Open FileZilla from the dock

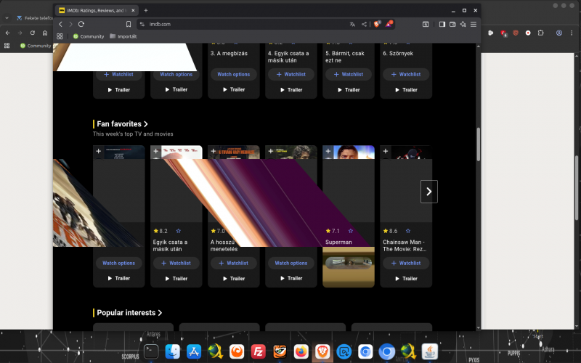click(258, 352)
